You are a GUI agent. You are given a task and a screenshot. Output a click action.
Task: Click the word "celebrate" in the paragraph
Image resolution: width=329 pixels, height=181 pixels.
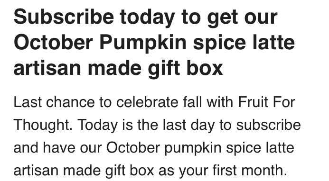[147, 102]
